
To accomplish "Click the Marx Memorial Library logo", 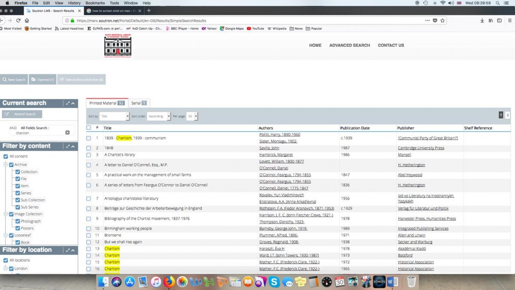I will (x=118, y=46).
